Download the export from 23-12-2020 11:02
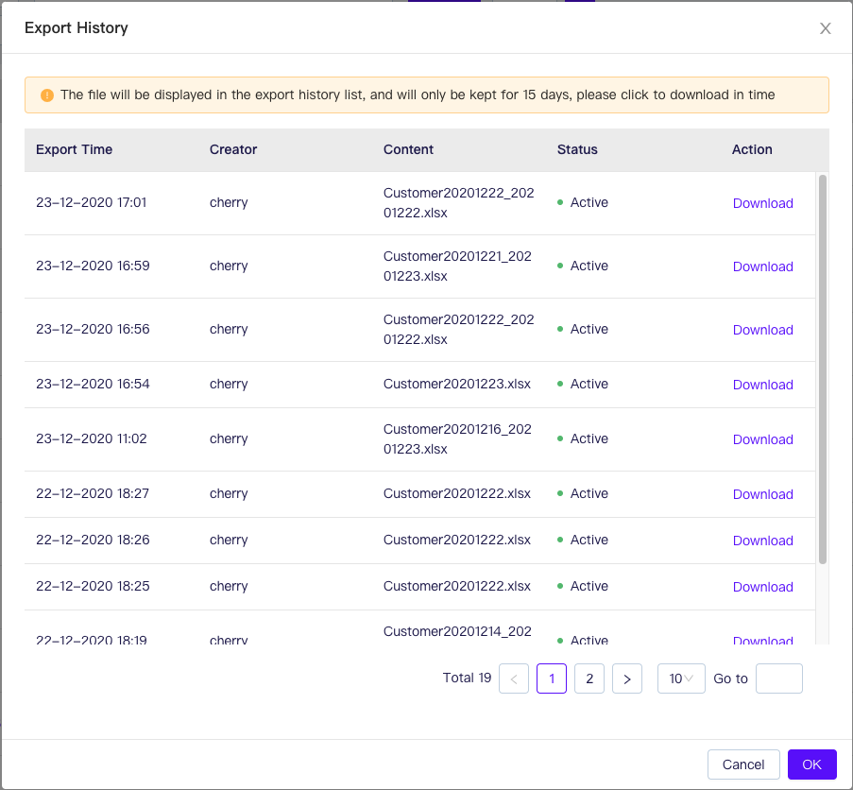 tap(762, 439)
